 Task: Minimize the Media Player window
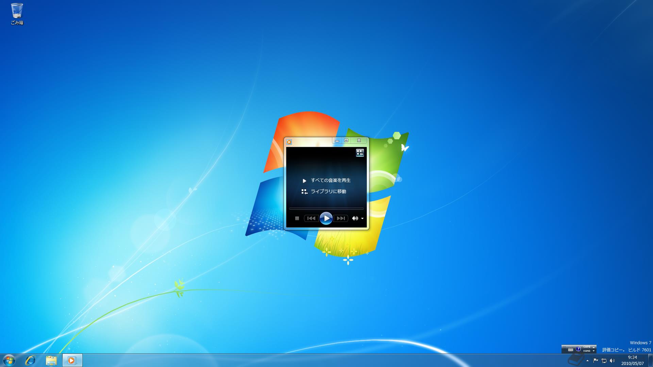[x=337, y=141]
